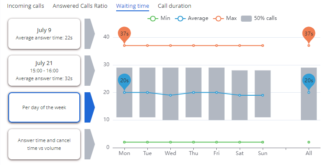Switch to the Incoming calls tab
The height and width of the screenshot is (165, 329).
coord(26,6)
